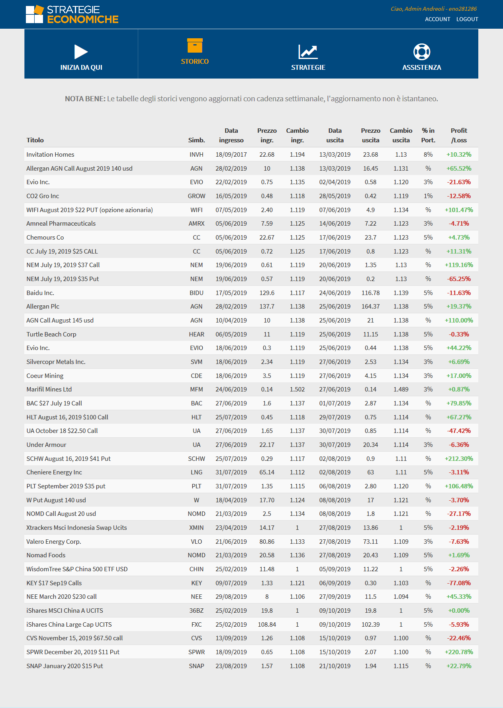Click WIFI August 2019 $22 PUT title
This screenshot has width=503, height=708.
coord(90,210)
